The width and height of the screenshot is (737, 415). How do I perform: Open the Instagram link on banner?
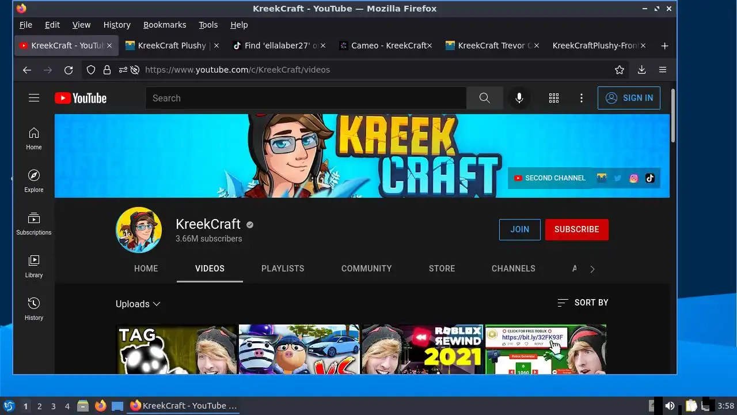coord(634,178)
